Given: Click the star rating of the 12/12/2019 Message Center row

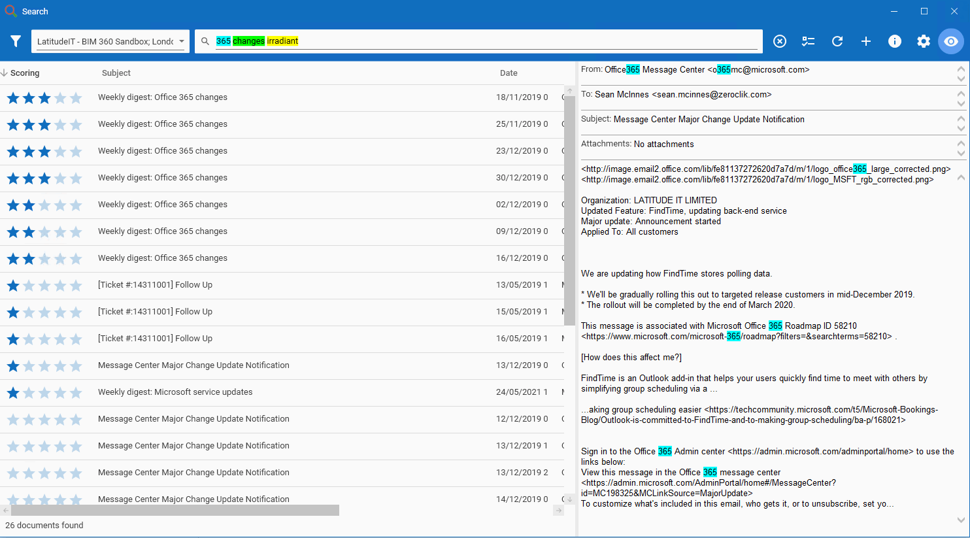Looking at the screenshot, I should [44, 420].
